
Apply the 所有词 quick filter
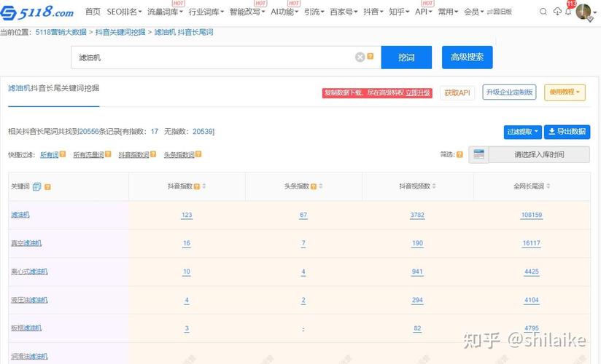click(x=50, y=154)
